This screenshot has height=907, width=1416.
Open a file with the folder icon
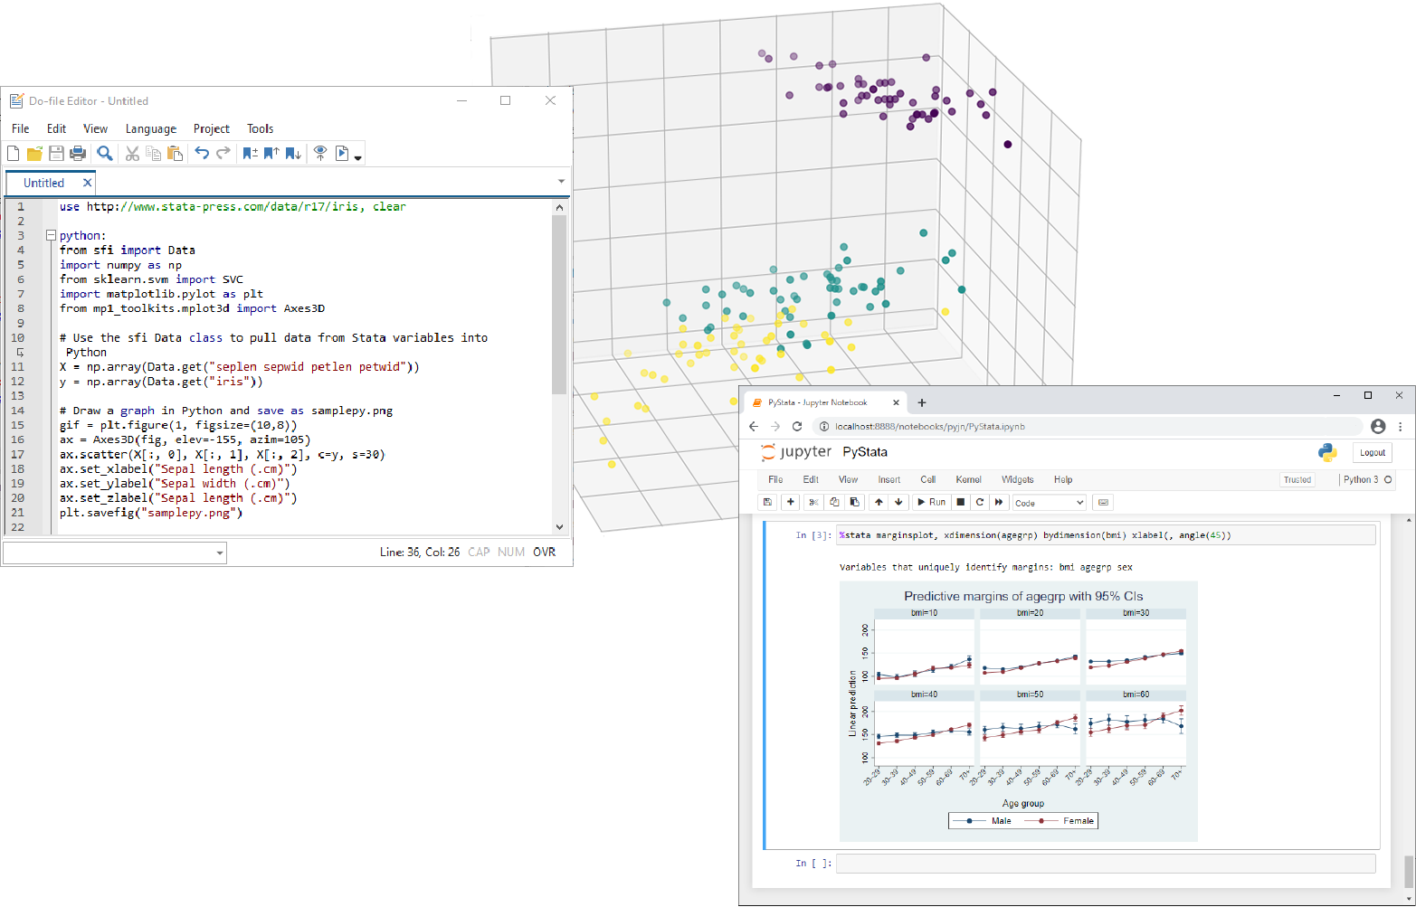pyautogui.click(x=34, y=154)
